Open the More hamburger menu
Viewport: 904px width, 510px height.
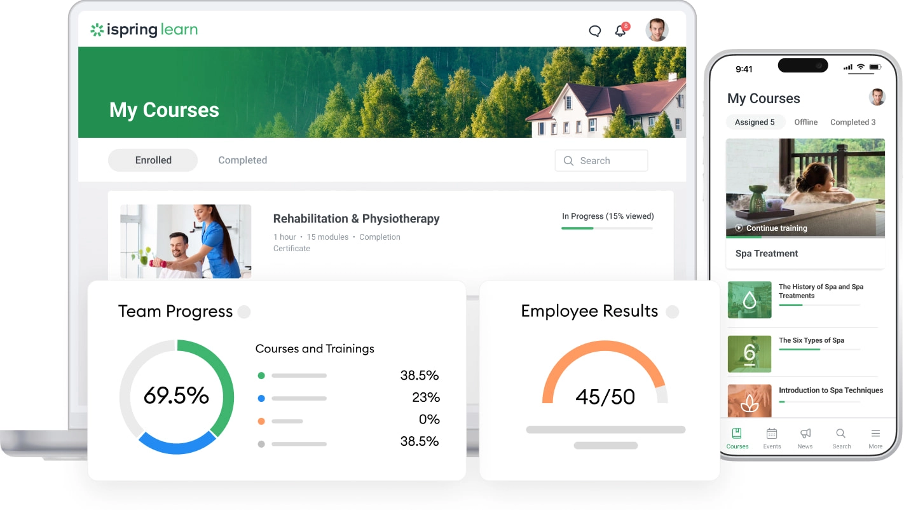click(875, 438)
